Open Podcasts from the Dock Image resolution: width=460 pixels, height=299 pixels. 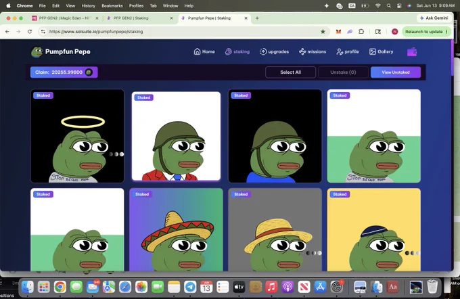point(287,287)
